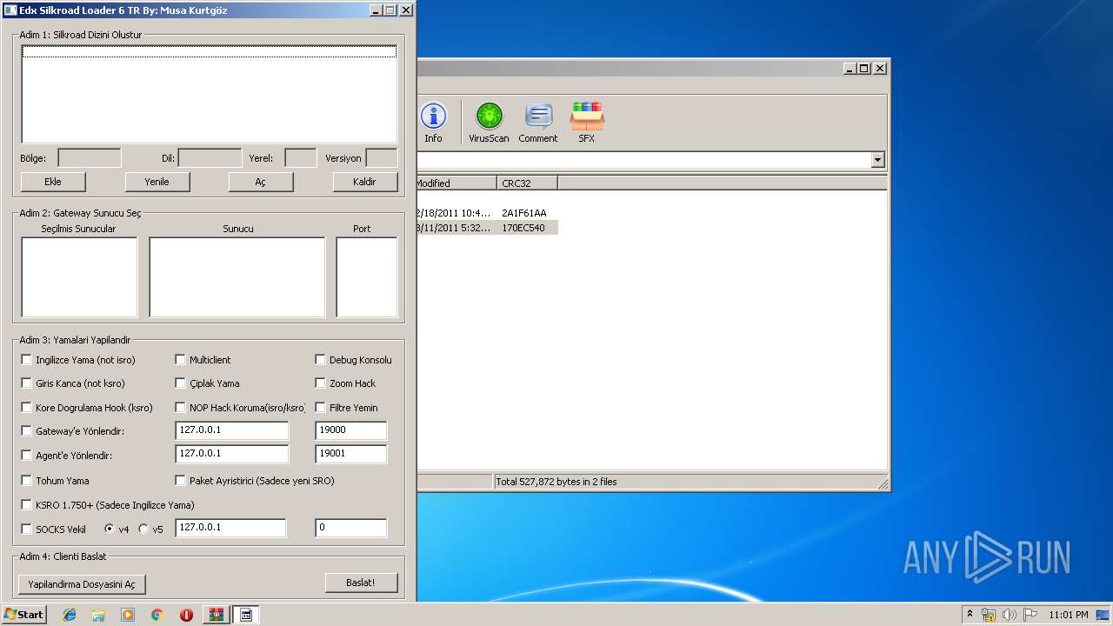
Task: Click the Port list box
Action: (x=367, y=277)
